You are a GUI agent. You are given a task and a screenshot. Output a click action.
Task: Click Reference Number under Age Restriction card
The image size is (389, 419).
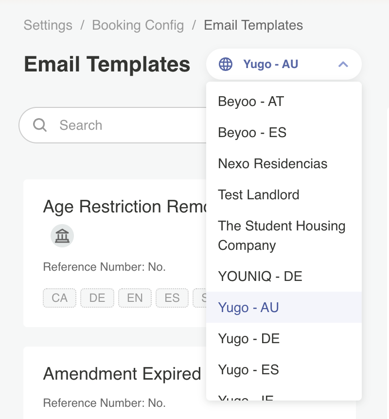(104, 267)
